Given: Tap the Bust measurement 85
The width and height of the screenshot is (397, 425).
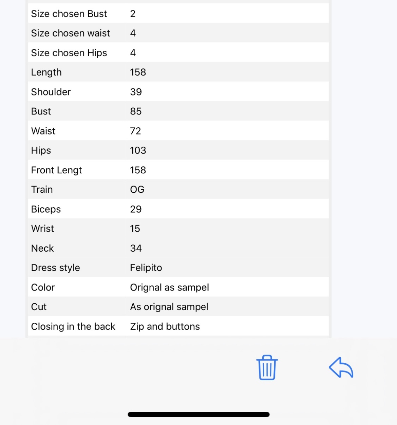Looking at the screenshot, I should (x=136, y=111).
